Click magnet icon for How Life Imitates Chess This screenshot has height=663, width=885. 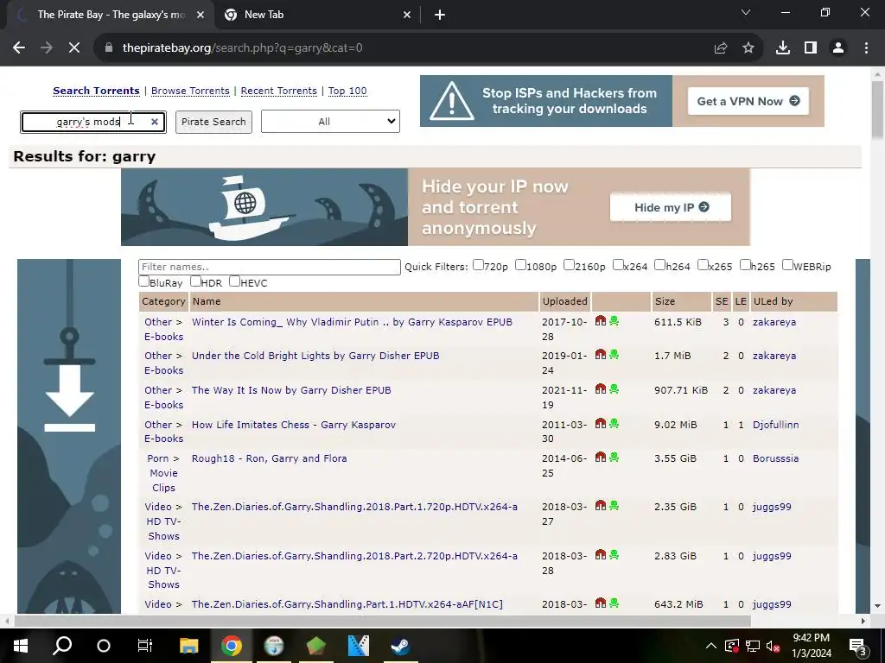coord(601,423)
